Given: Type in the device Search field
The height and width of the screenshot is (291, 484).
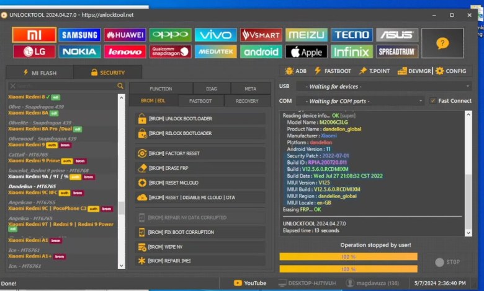Looking at the screenshot, I should tap(62, 86).
